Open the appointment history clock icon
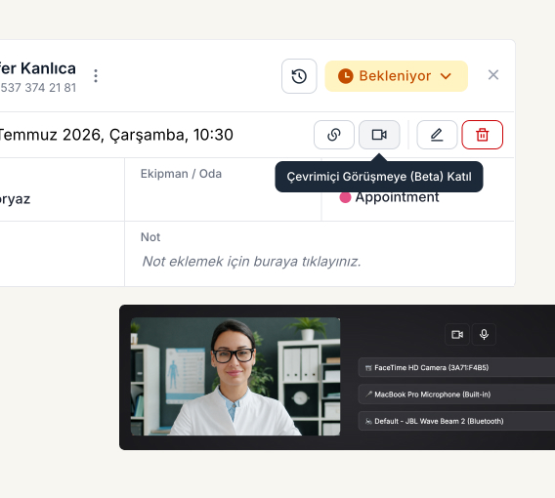Screen dimensions: 555x498 [x=299, y=76]
